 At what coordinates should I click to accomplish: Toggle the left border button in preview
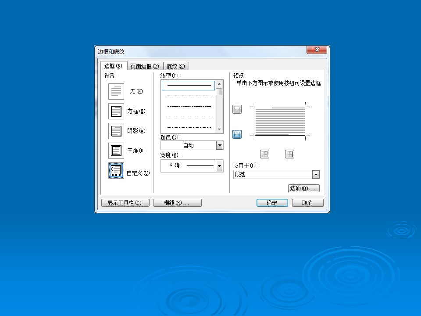click(265, 154)
